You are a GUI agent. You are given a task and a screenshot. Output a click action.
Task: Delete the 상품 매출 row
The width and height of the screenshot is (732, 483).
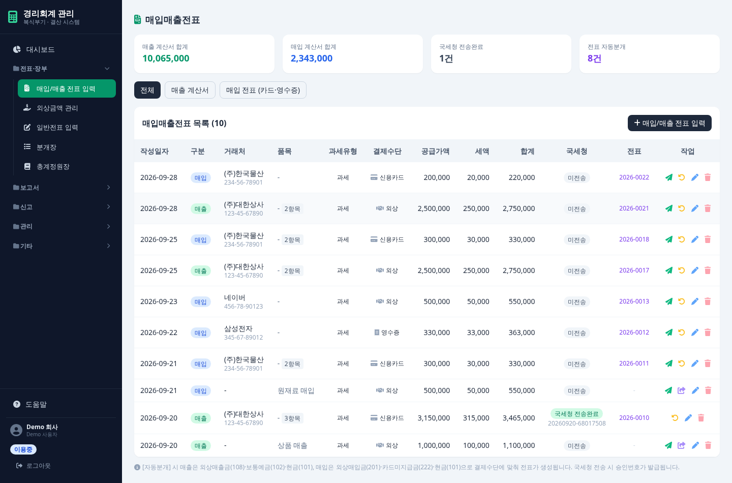pos(708,445)
